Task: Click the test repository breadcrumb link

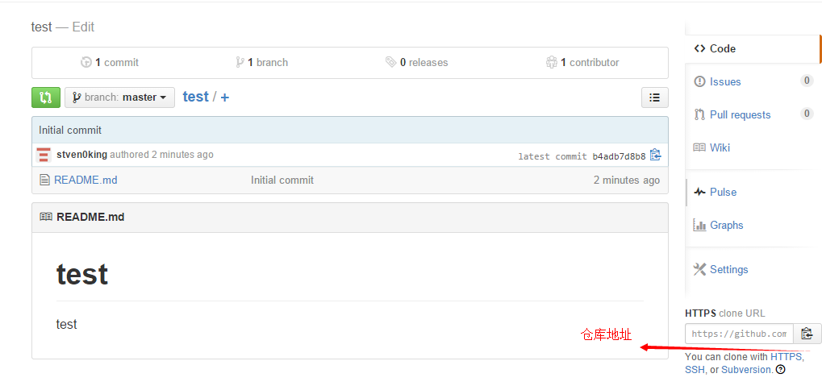Action: [195, 97]
